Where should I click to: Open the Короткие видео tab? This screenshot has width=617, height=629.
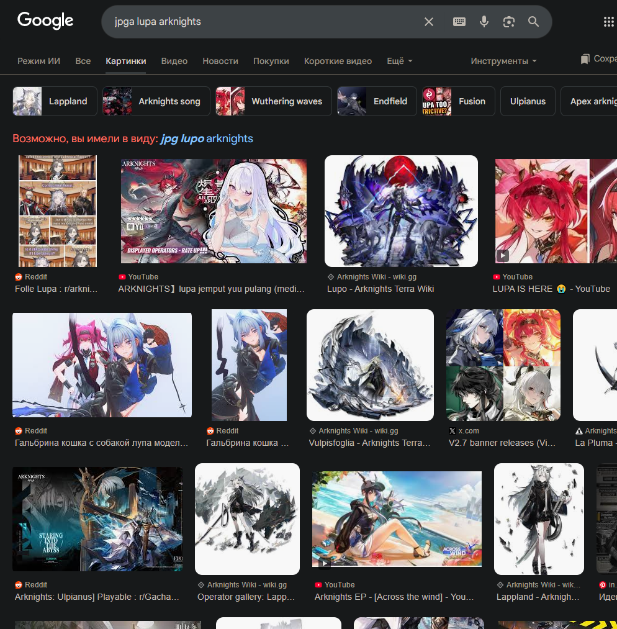point(338,61)
